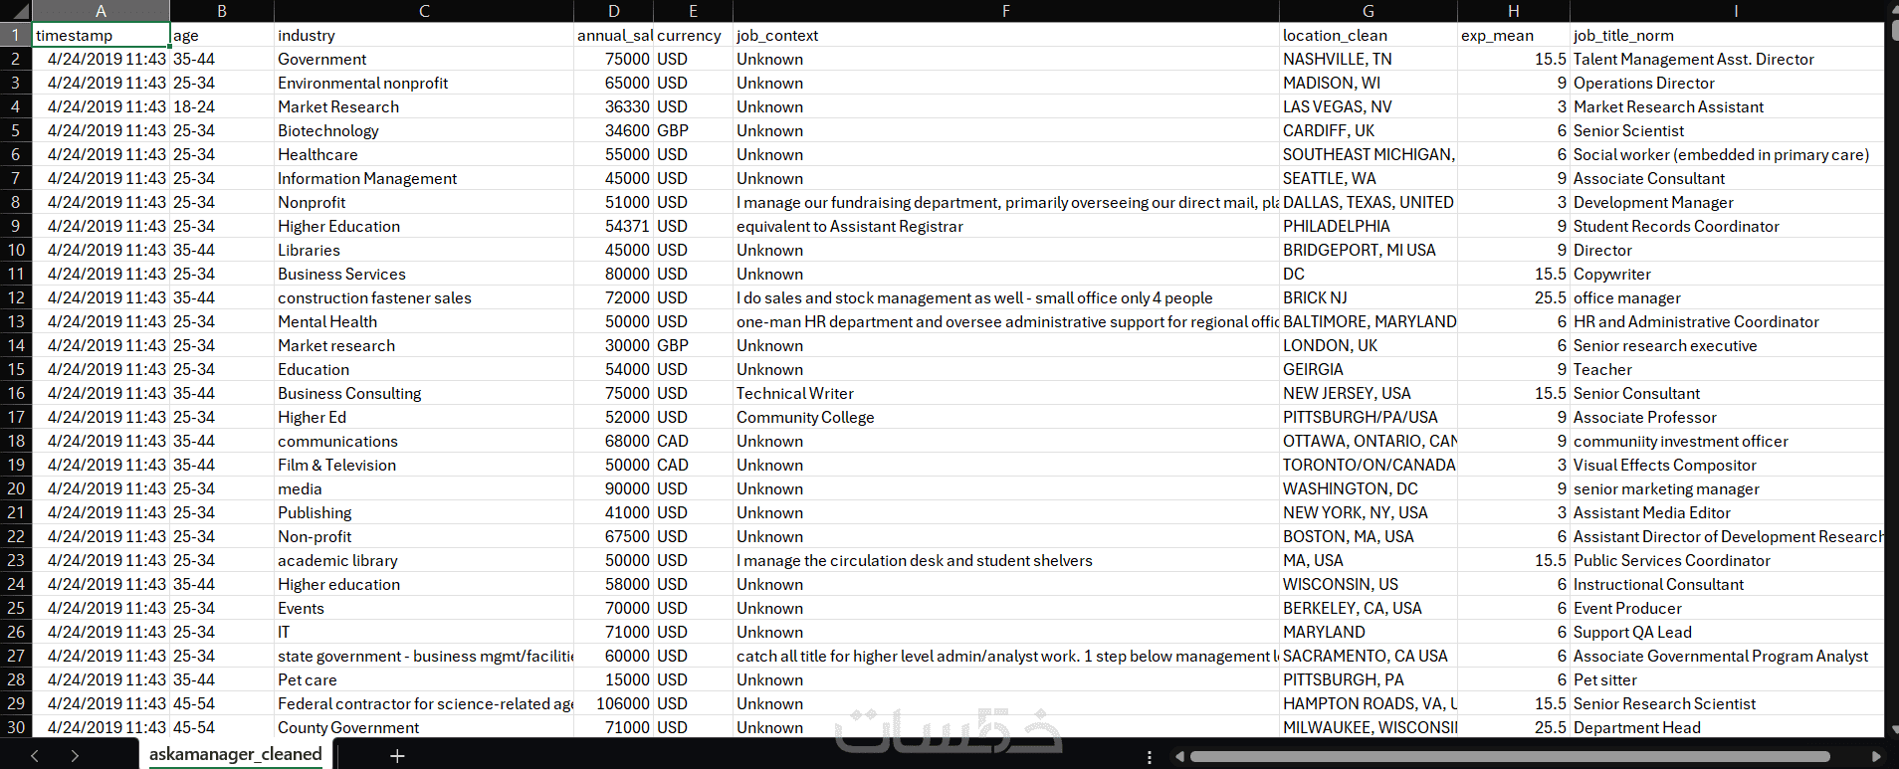Select row 5 header
This screenshot has width=1899, height=769.
(16, 130)
